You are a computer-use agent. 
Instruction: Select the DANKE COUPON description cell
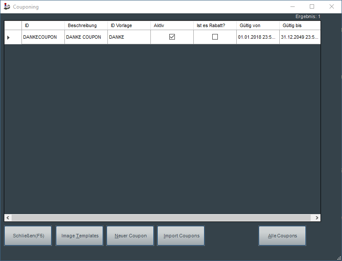pos(86,37)
